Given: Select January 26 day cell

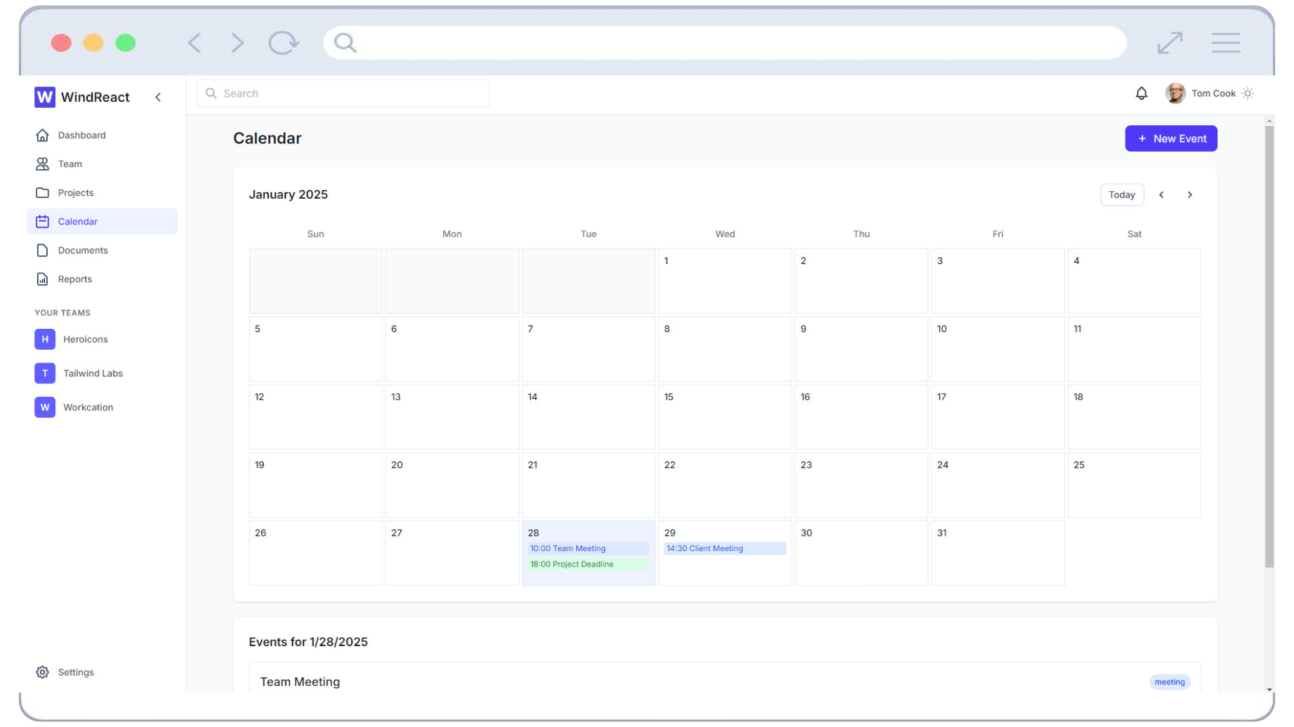Looking at the screenshot, I should coord(315,553).
